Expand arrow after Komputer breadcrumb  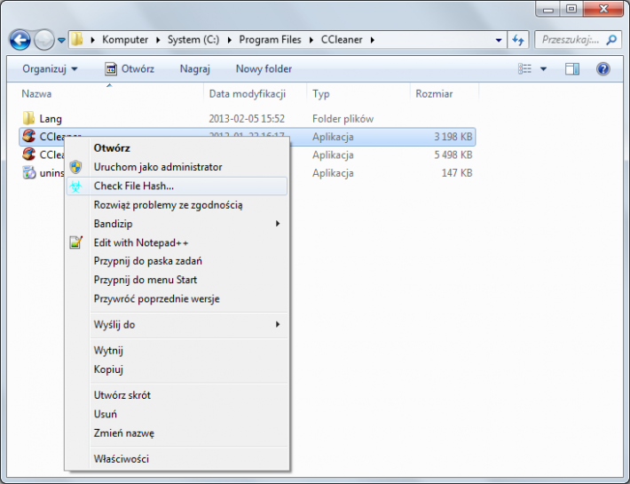(x=158, y=40)
